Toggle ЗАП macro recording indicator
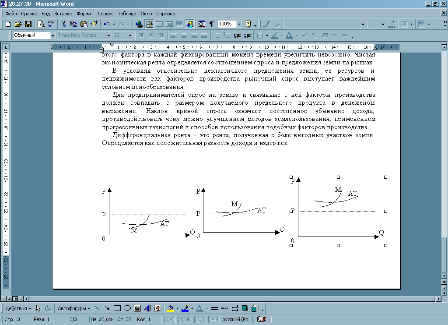 [x=170, y=319]
